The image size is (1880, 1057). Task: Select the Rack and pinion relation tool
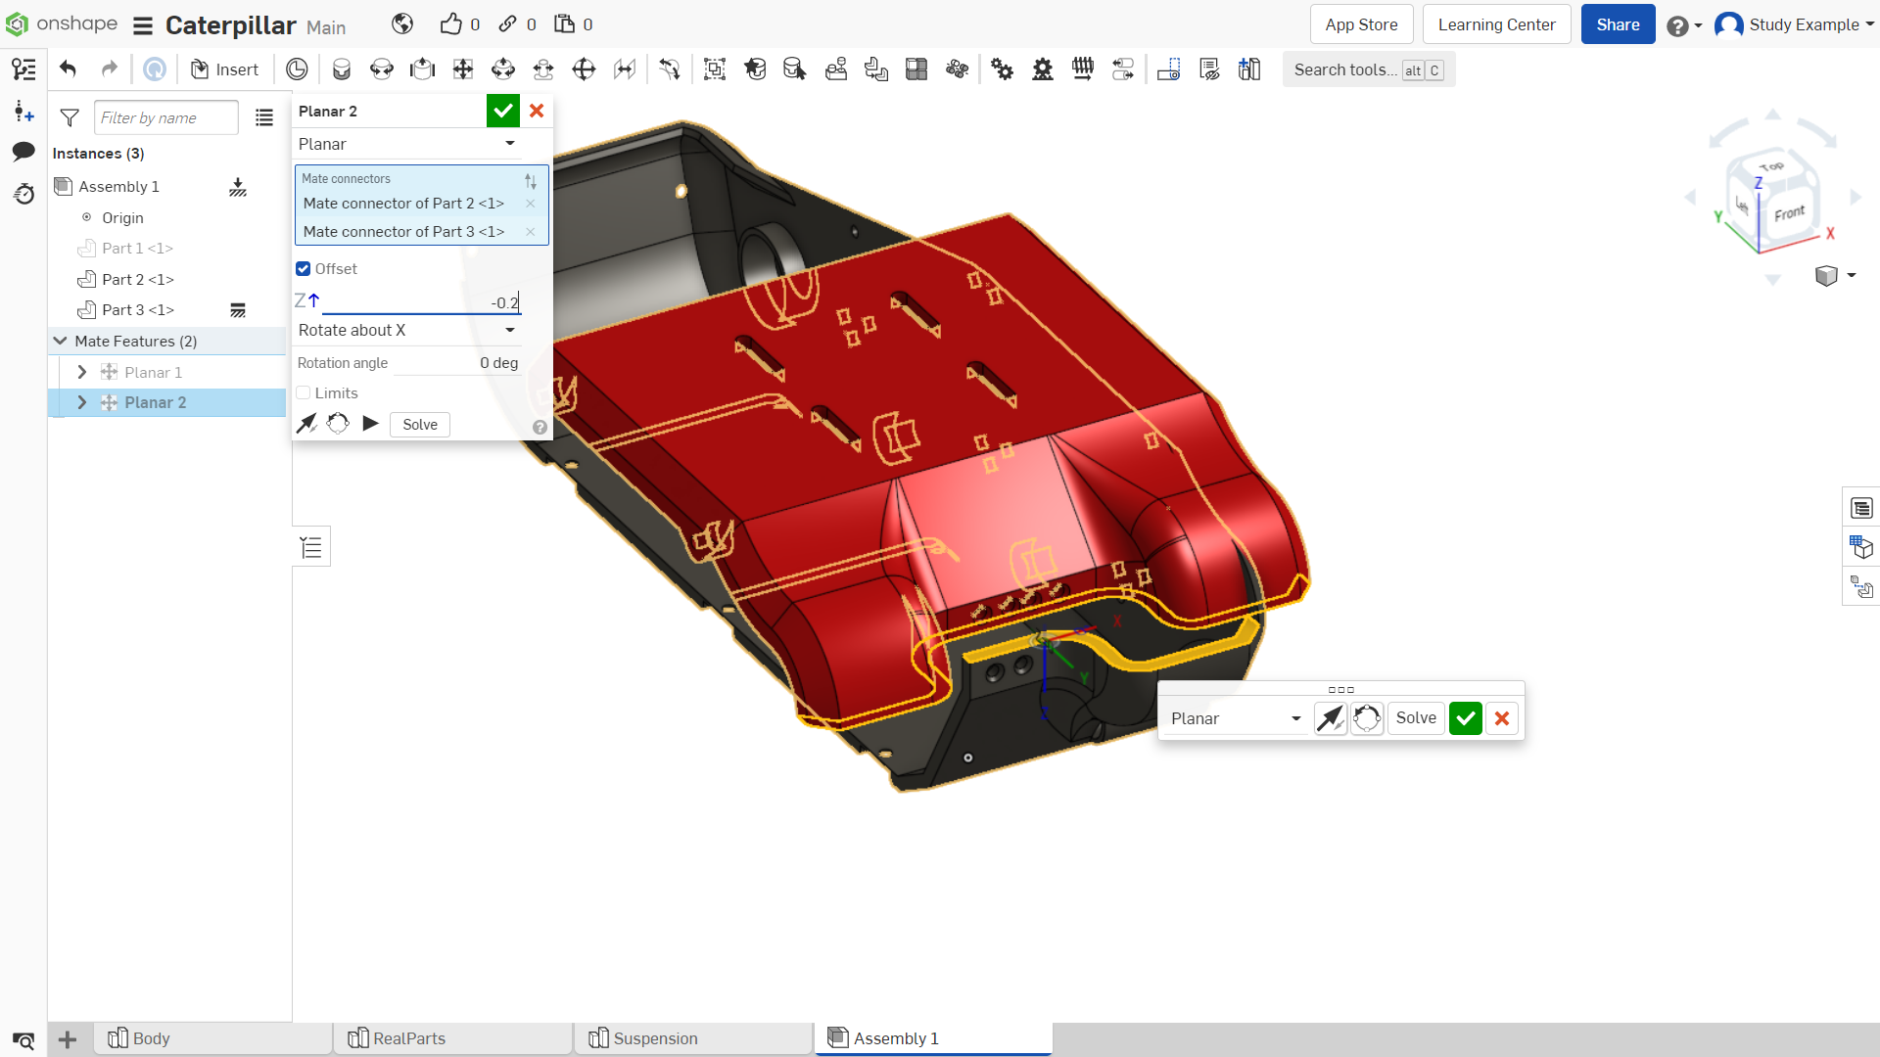click(x=1043, y=69)
